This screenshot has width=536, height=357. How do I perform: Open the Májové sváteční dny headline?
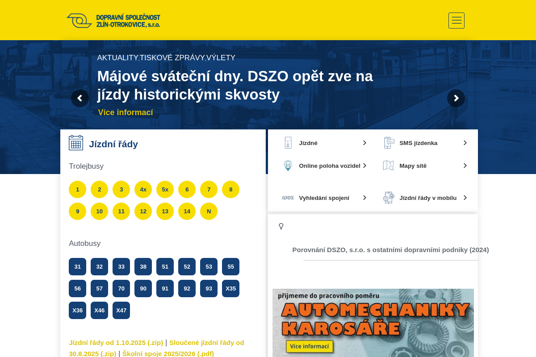[x=235, y=85]
